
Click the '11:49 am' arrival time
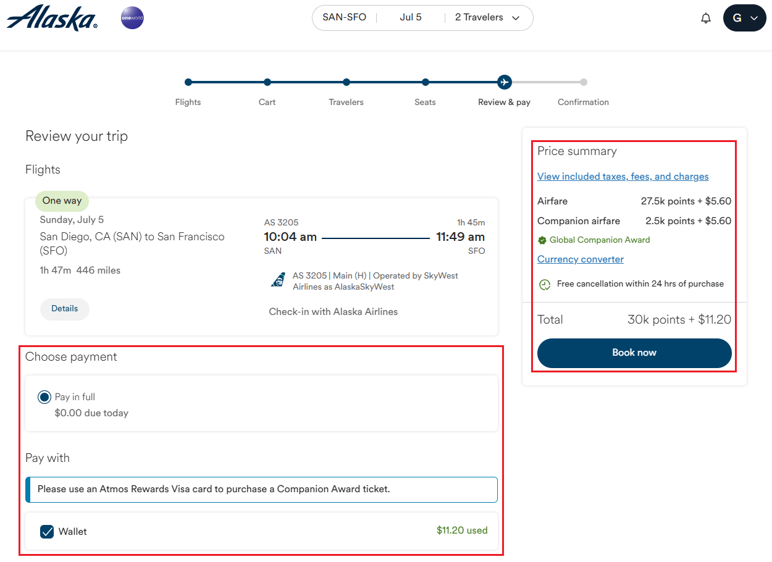[461, 237]
